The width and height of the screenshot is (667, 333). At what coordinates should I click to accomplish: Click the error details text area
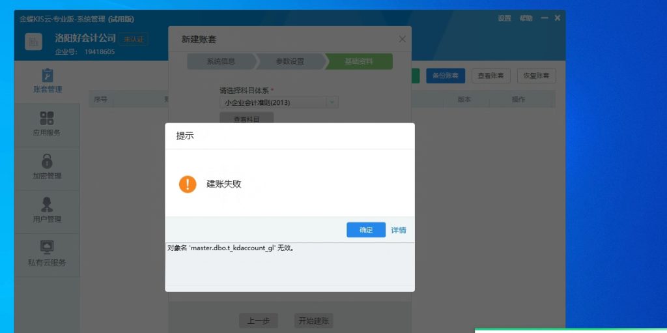pos(290,264)
